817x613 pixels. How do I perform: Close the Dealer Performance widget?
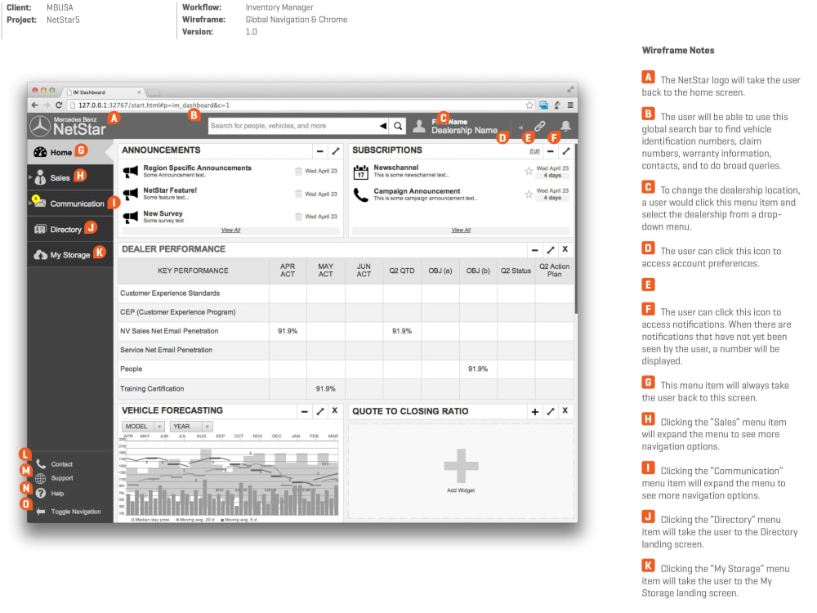coord(565,249)
